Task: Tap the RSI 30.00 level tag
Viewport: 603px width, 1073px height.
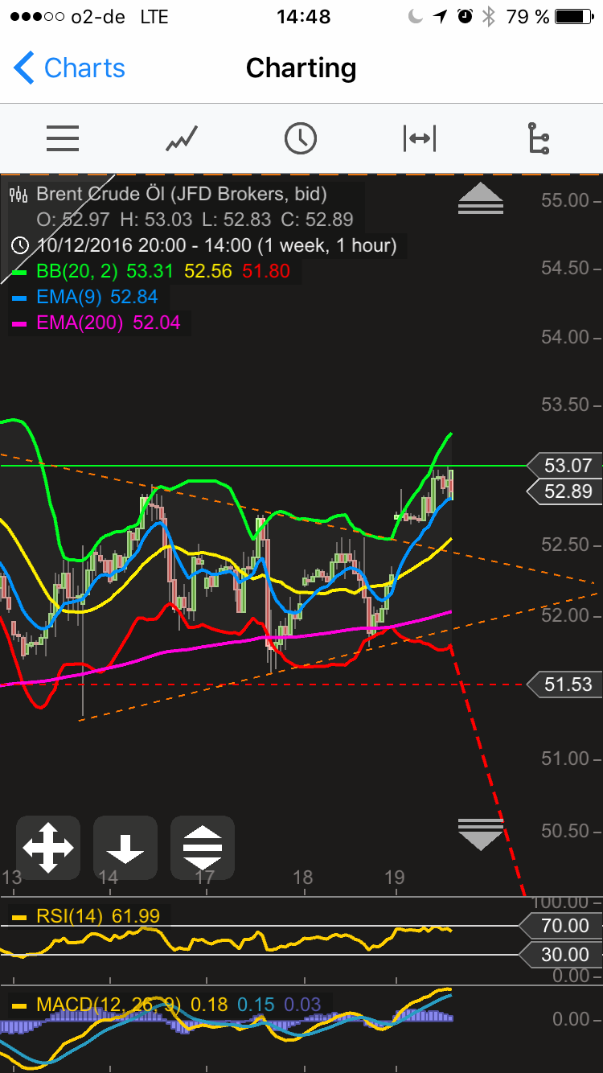Action: tap(560, 955)
